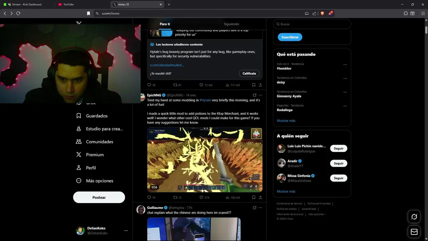Viewport: 428px width, 241px height.
Task: Open Condiciones de Servicio link
Action: (x=289, y=204)
